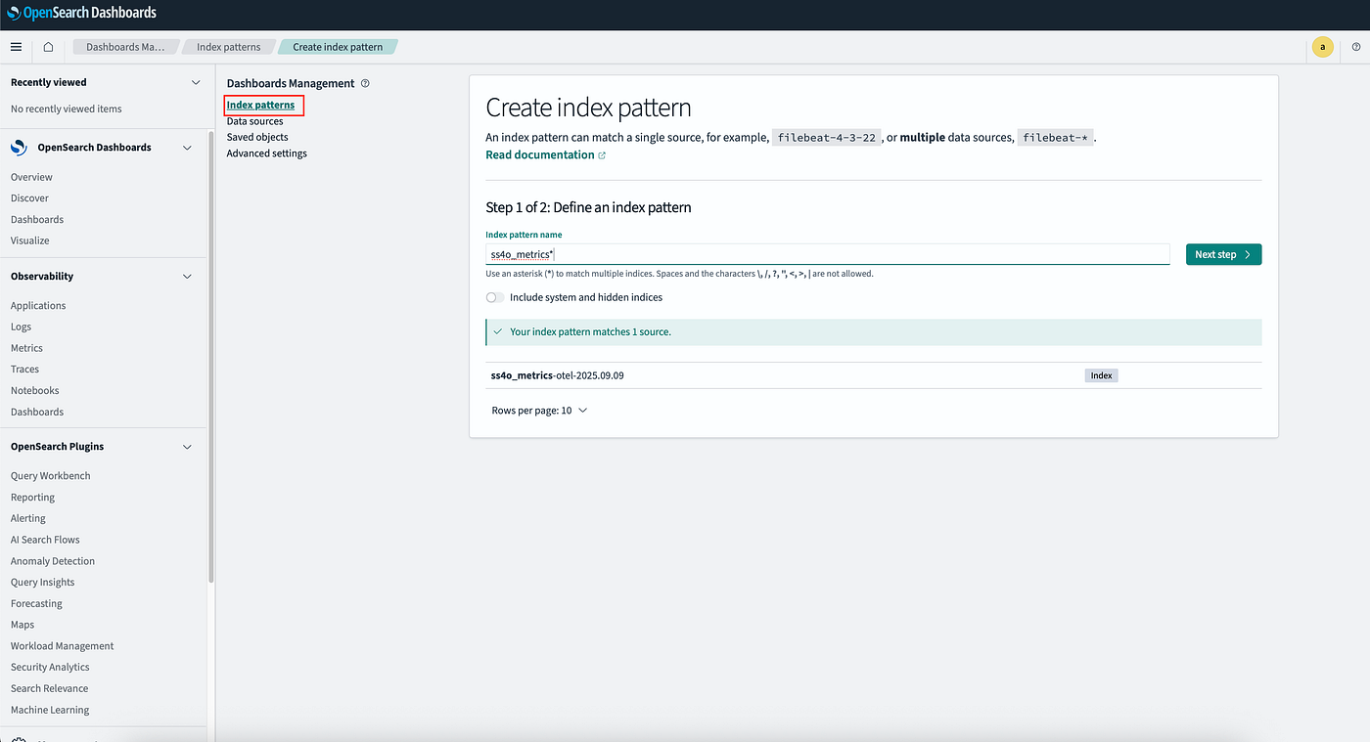The width and height of the screenshot is (1370, 742).
Task: Click the Dashboards Ma... breadcrumb
Action: click(125, 47)
